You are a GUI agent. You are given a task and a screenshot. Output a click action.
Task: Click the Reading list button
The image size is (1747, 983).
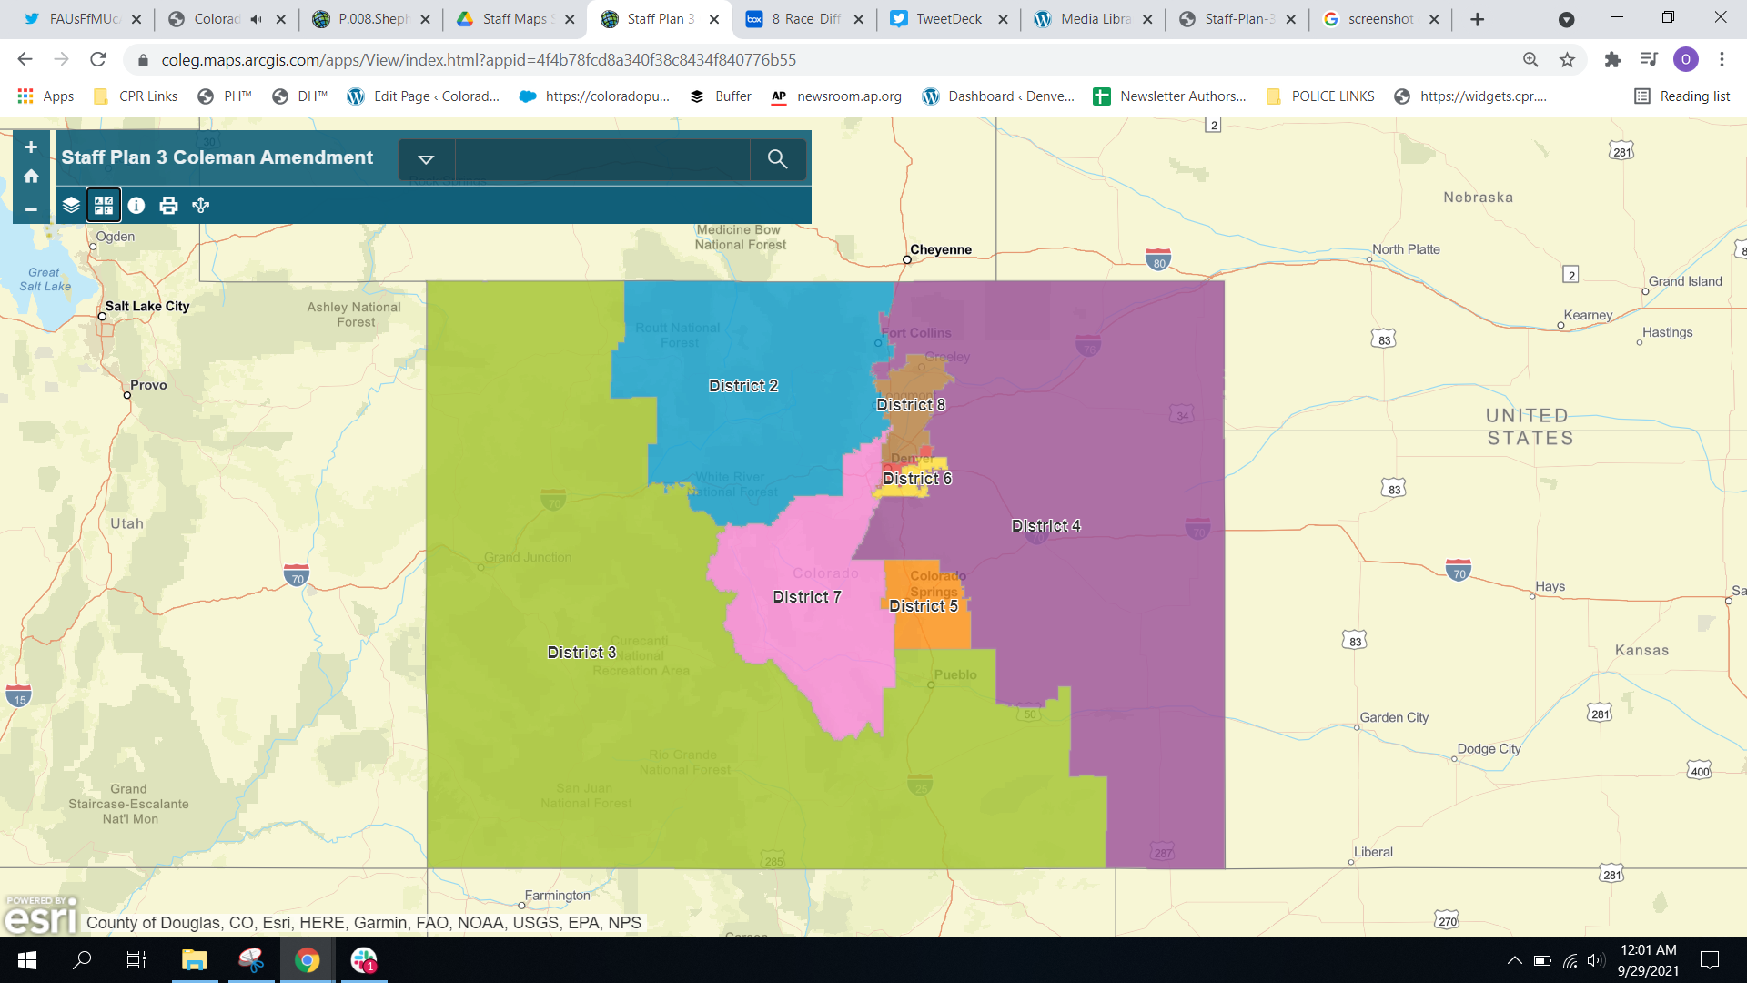click(1681, 96)
